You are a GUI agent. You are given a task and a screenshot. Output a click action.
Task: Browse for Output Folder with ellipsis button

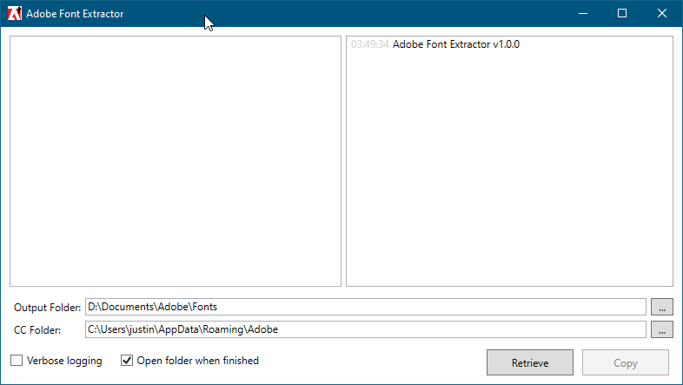tap(662, 307)
